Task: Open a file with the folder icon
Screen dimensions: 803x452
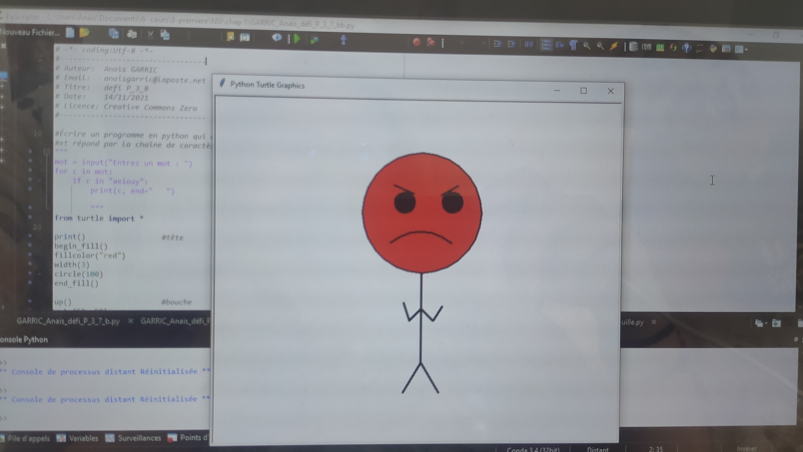Action: (84, 33)
